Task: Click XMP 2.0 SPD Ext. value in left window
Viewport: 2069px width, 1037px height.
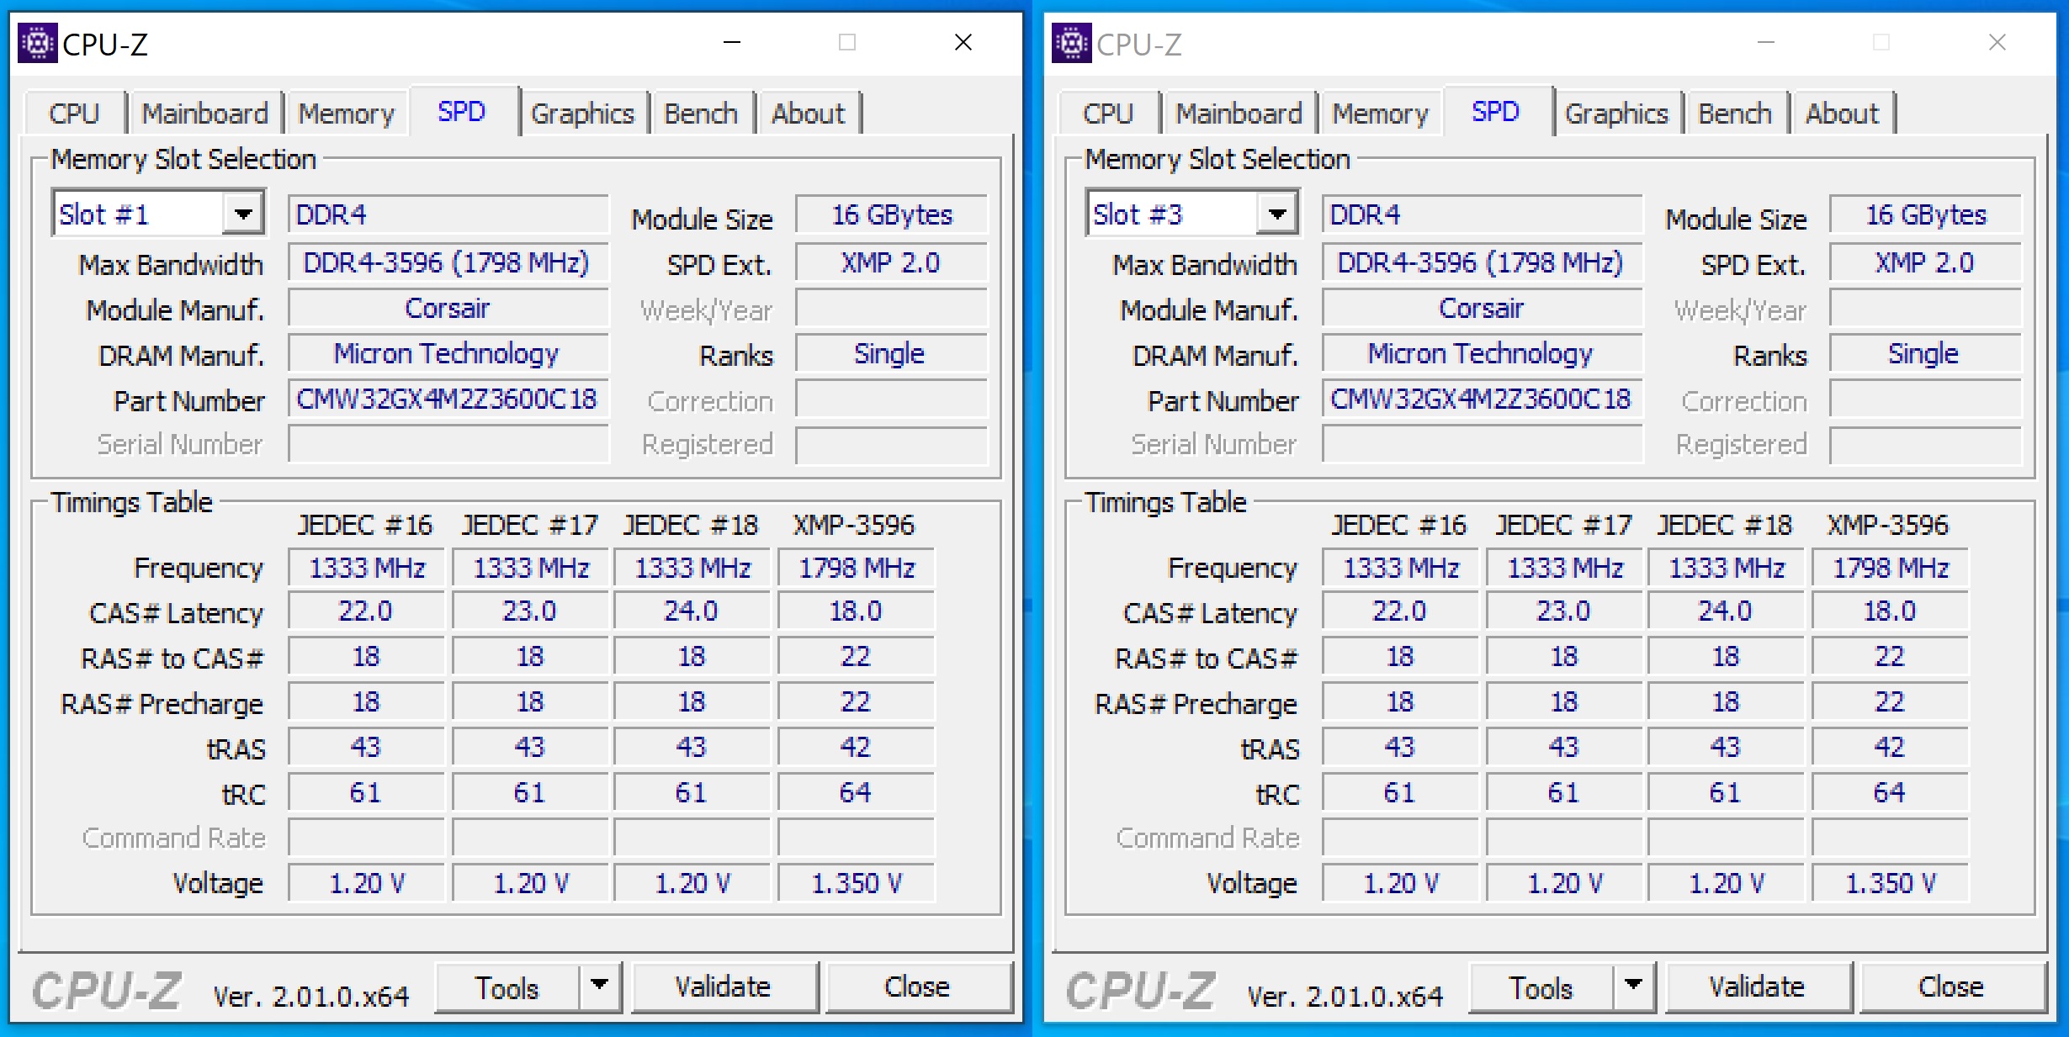Action: point(891,262)
